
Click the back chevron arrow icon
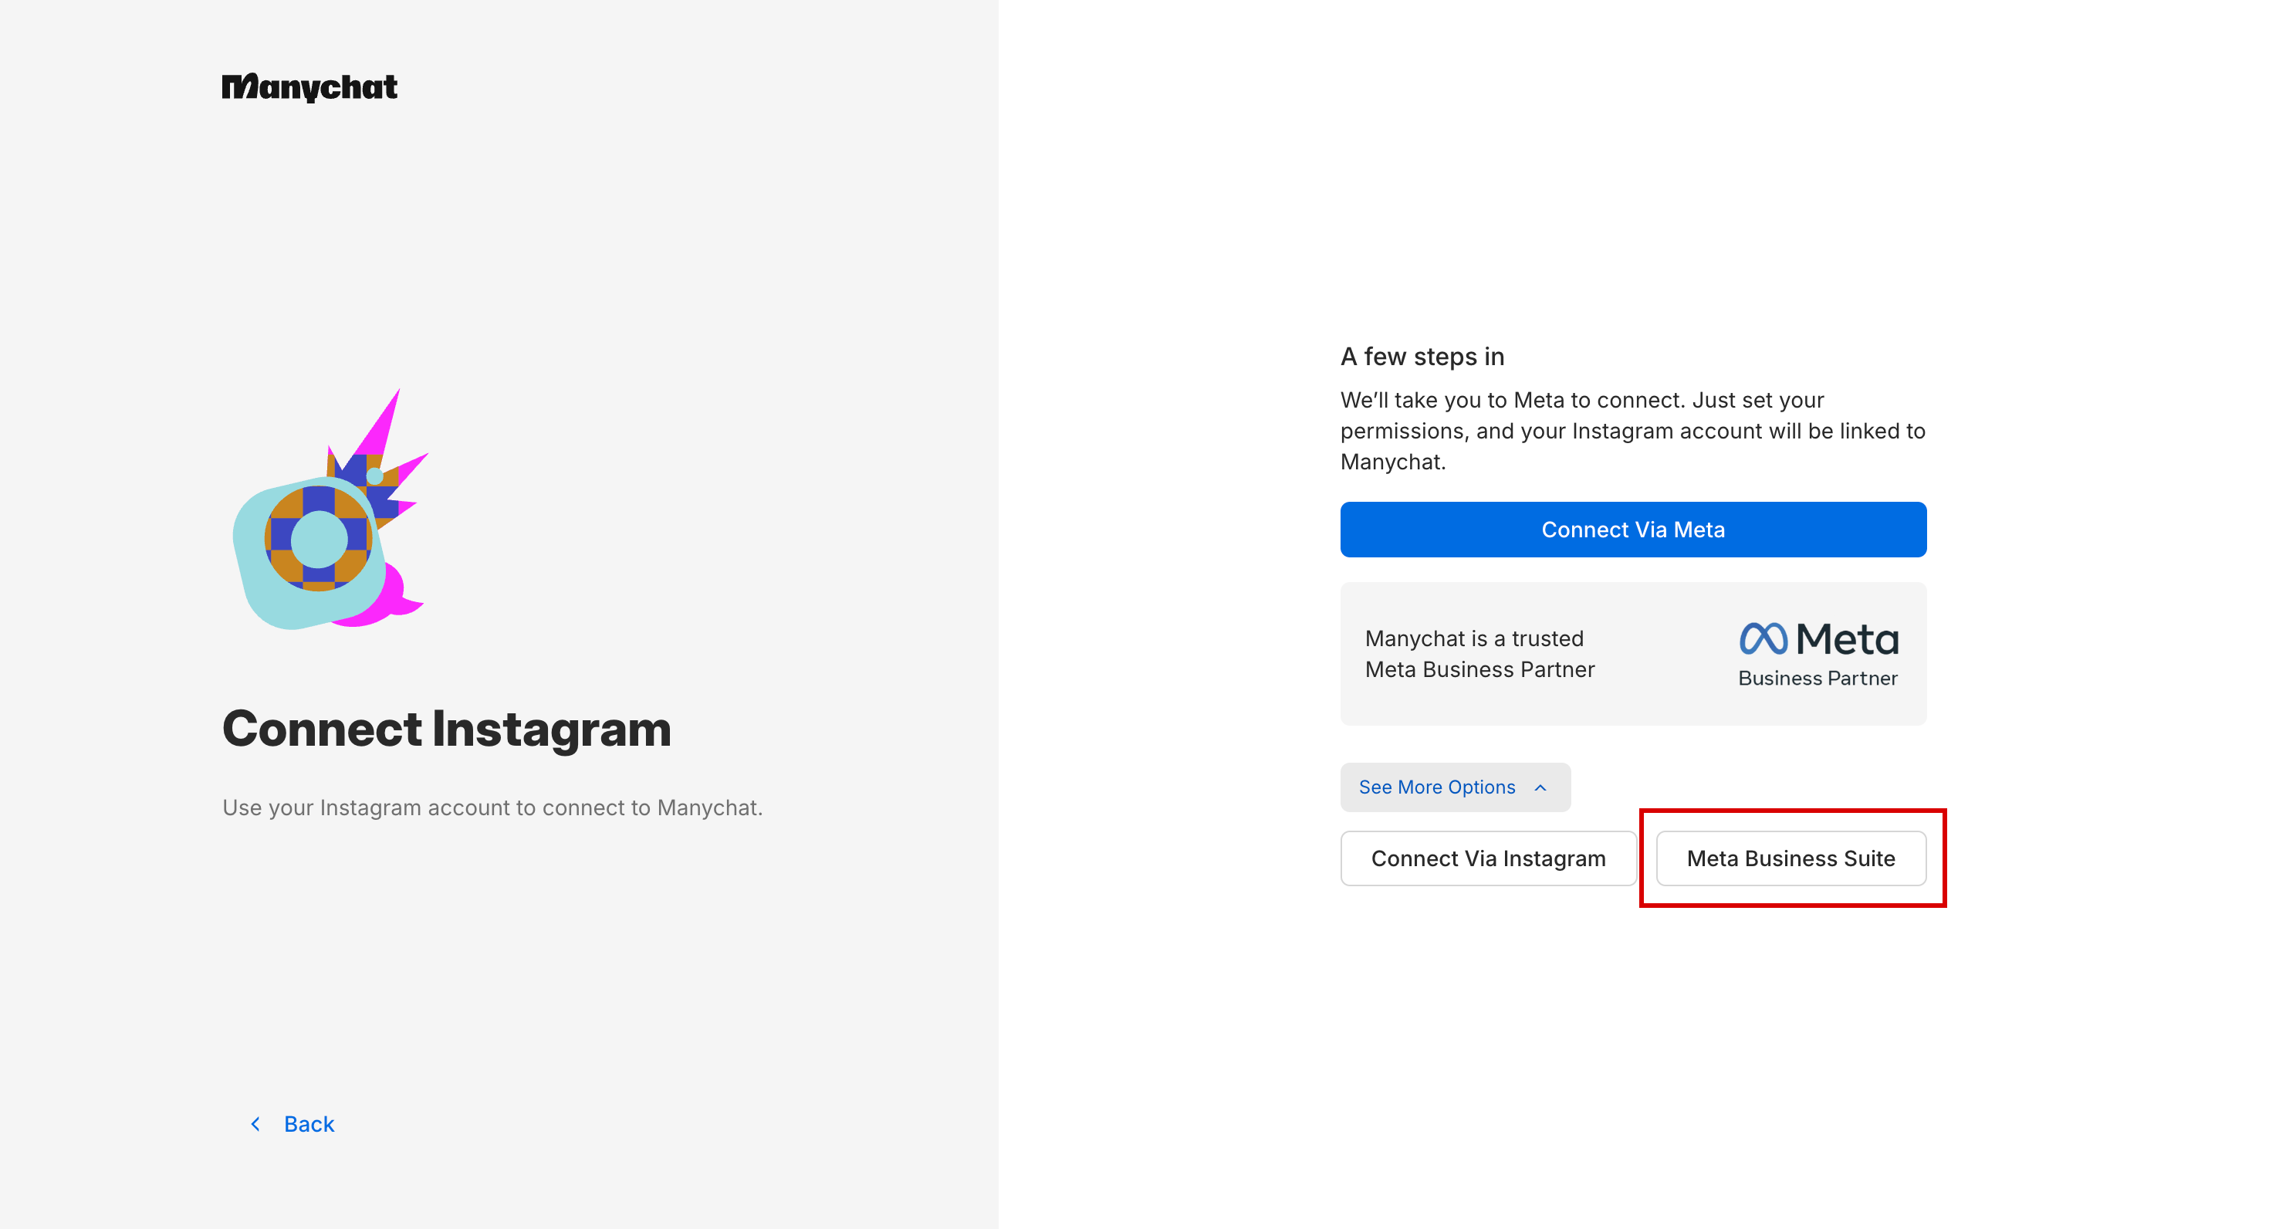[x=255, y=1123]
